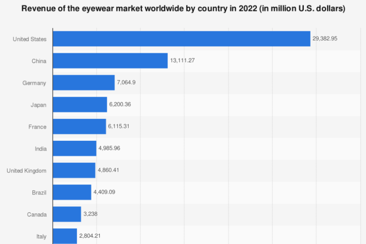The width and height of the screenshot is (366, 244).
Task: Click the value label 6,200.36
Action: [120, 104]
